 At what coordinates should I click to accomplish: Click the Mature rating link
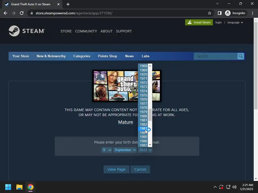125,122
